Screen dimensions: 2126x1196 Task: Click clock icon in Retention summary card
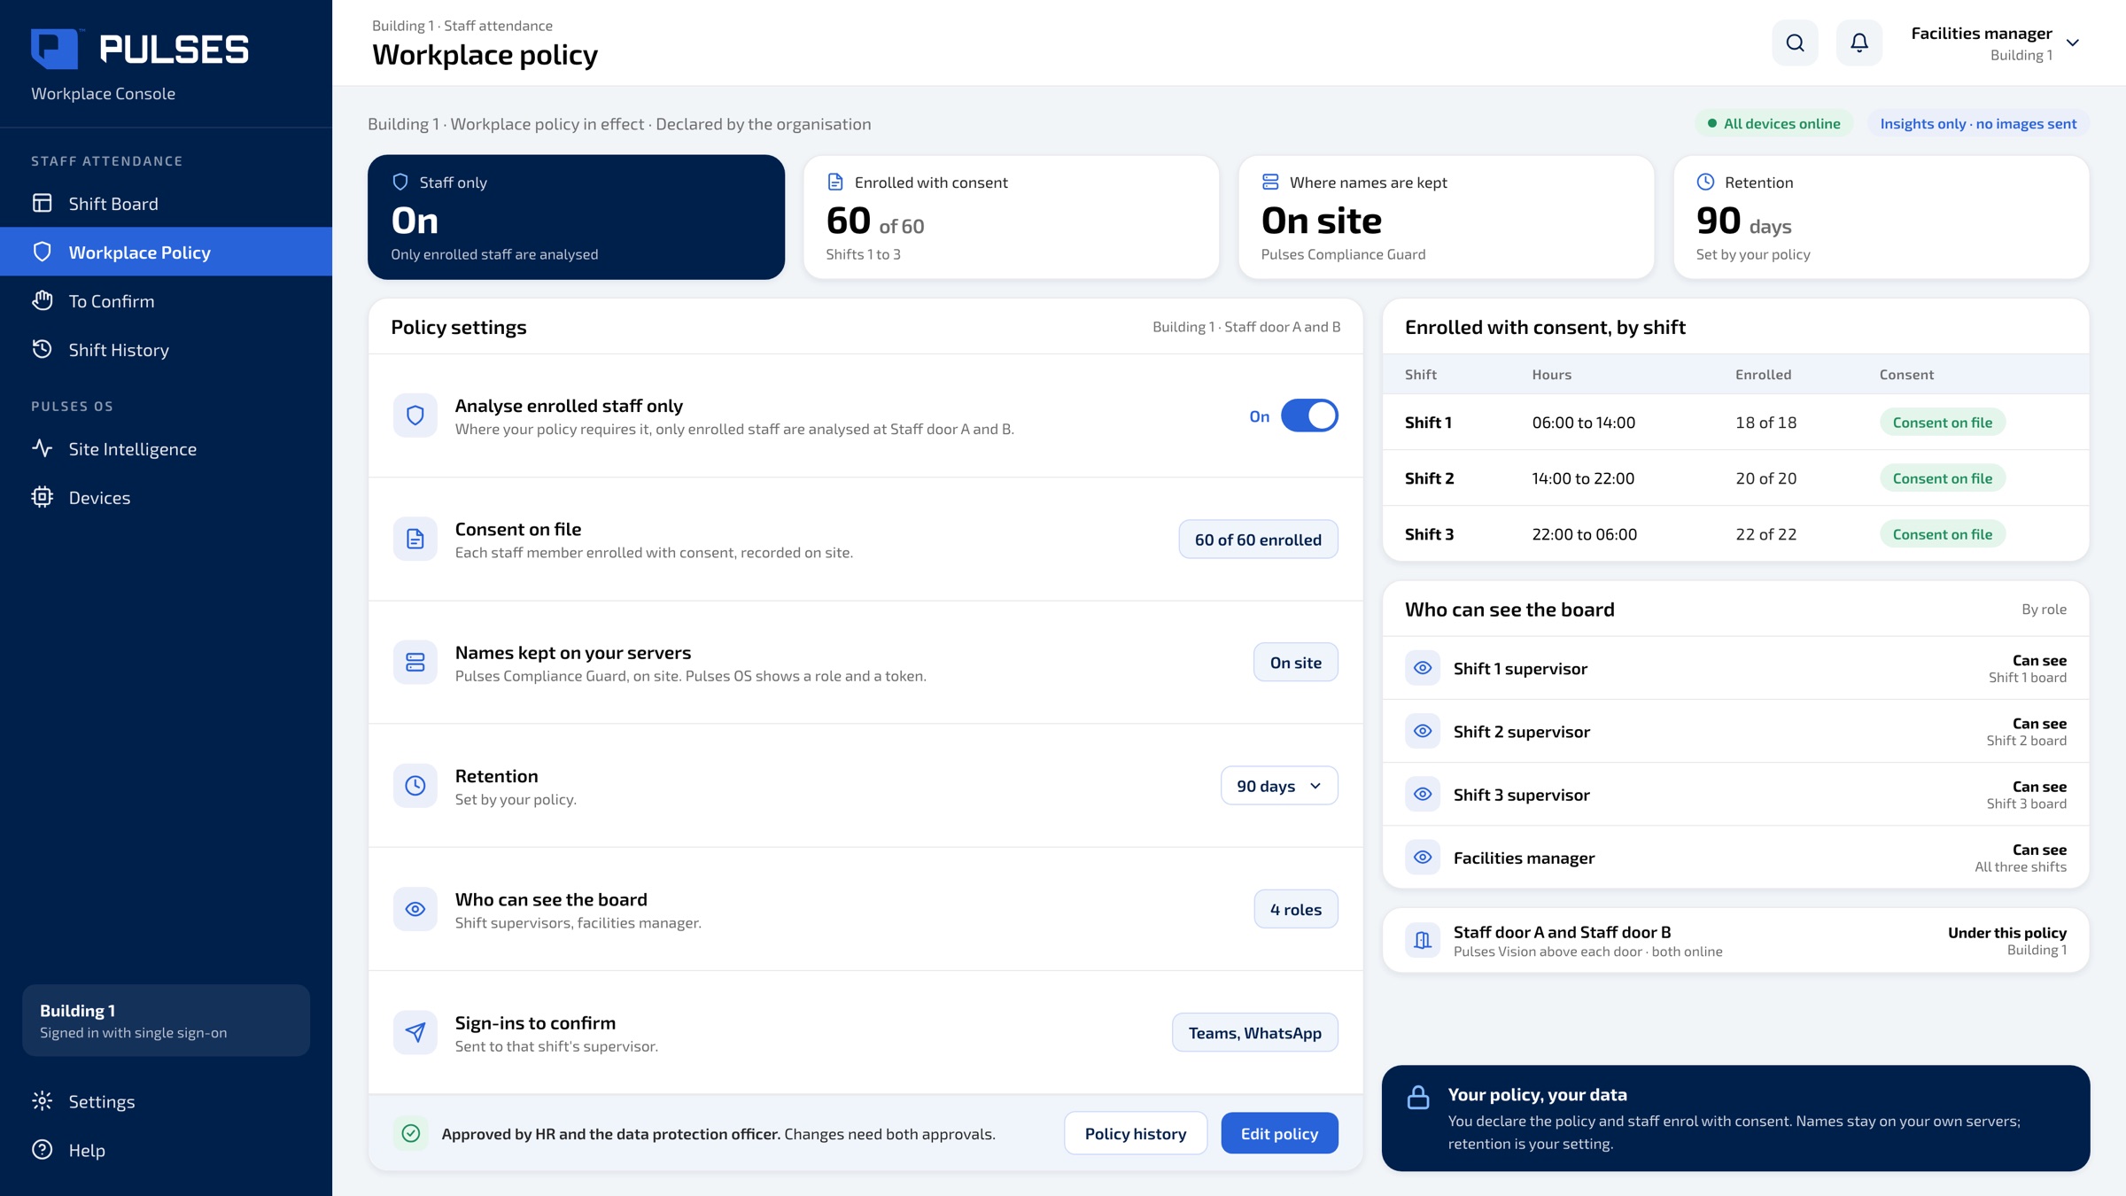pyautogui.click(x=1705, y=182)
